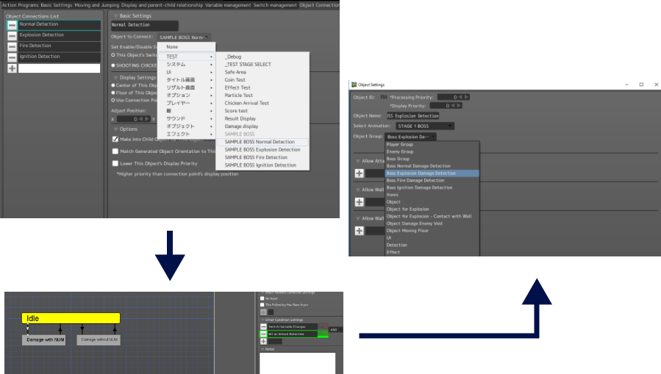Click the minus icon beside Explosion Detection
Viewport: 661px width, 374px height.
[x=12, y=35]
